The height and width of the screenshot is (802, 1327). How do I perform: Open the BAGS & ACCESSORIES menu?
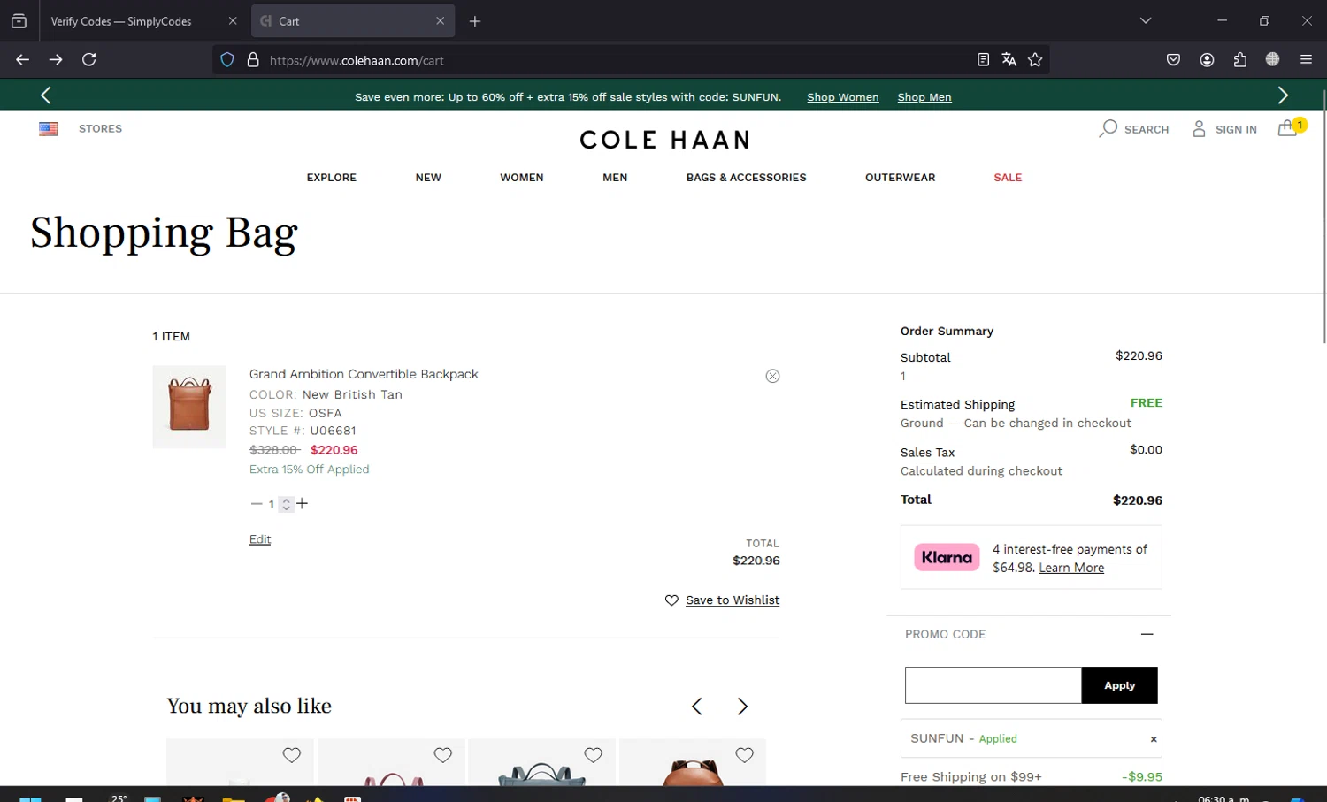(747, 178)
